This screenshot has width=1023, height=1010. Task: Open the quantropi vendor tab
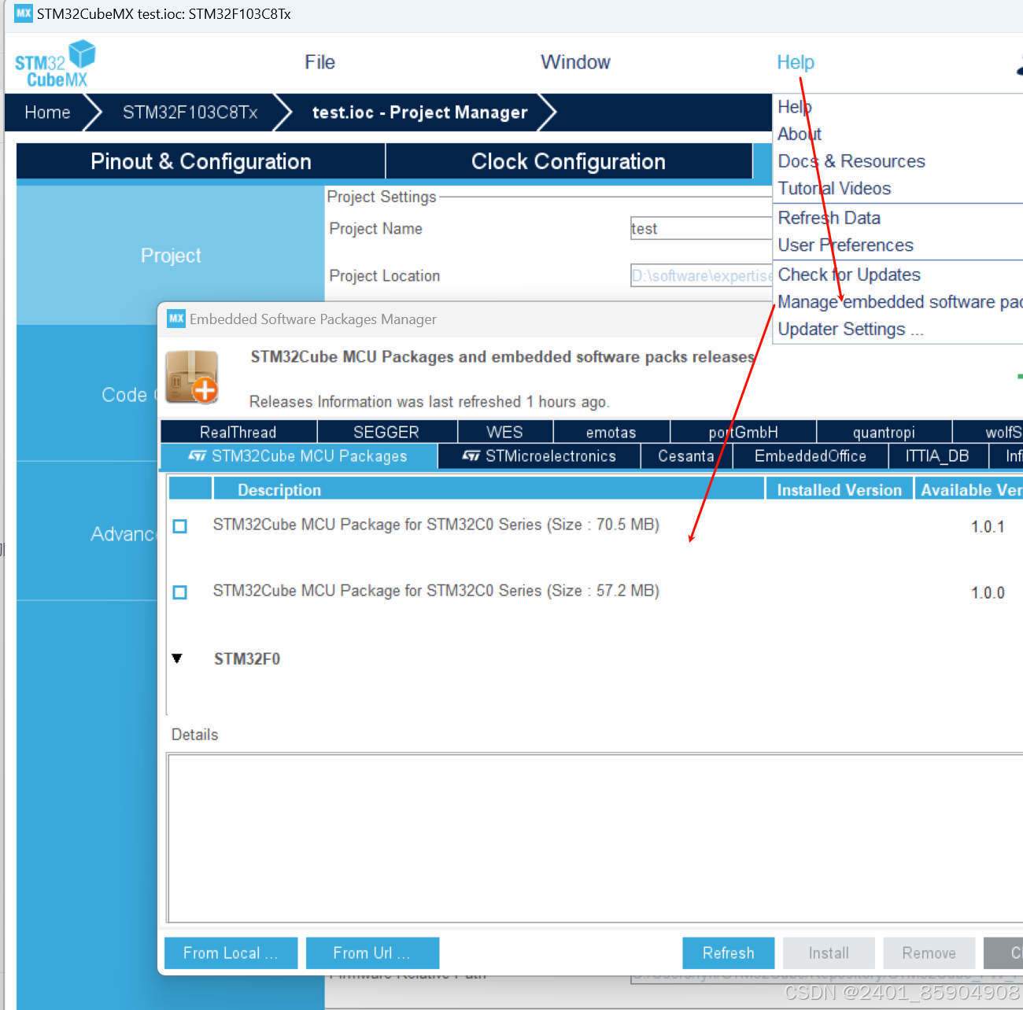click(x=884, y=432)
